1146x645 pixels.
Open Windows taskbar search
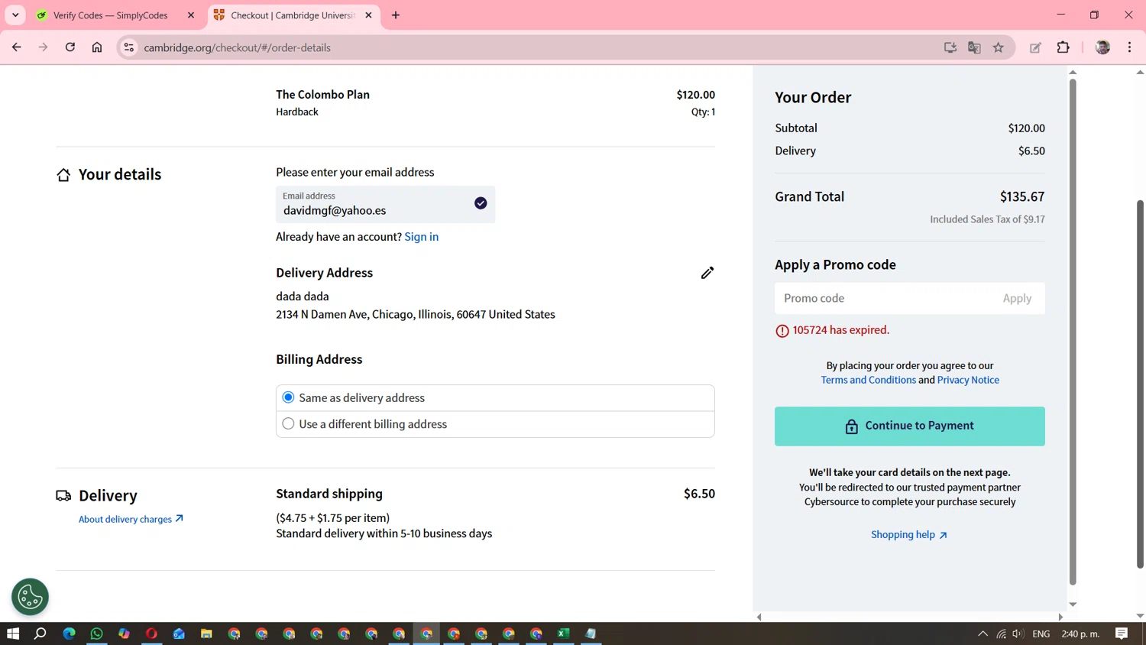tap(40, 634)
